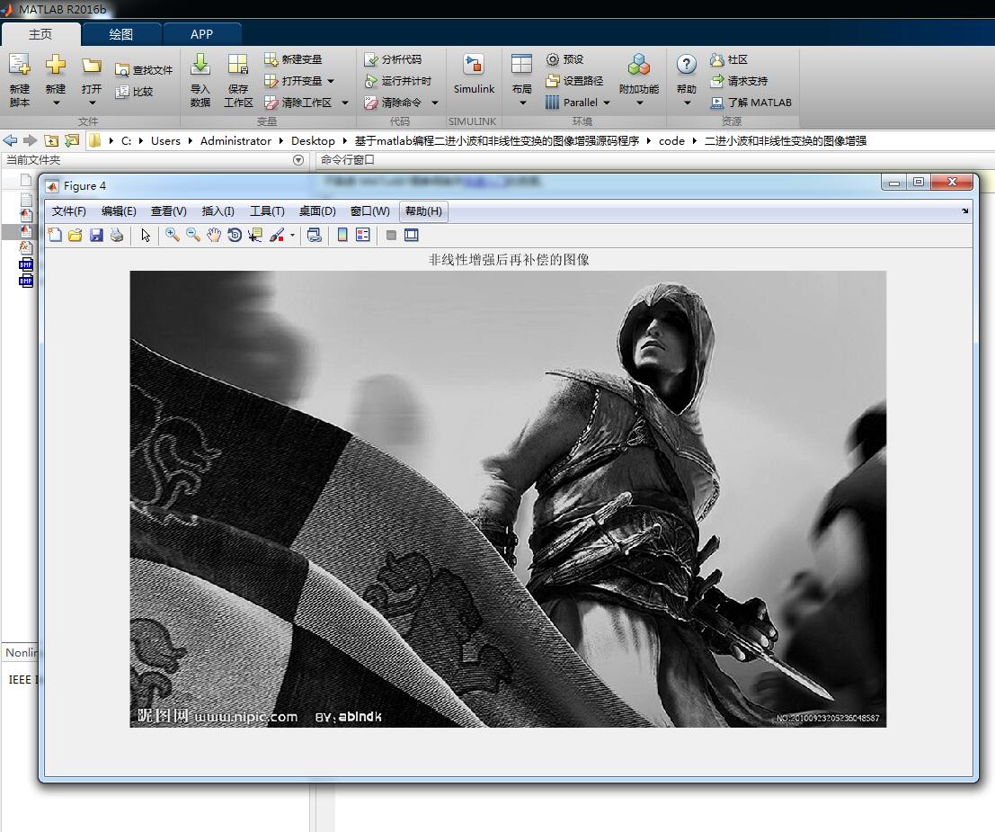Click the Layout (布局) icon

tap(521, 64)
